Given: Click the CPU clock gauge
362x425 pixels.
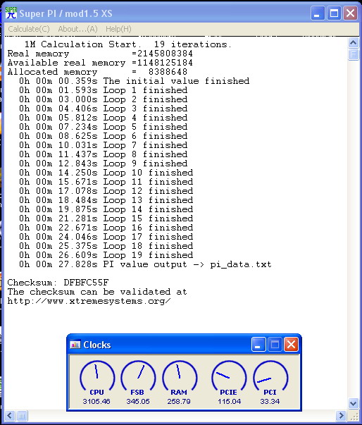Looking at the screenshot, I should pyautogui.click(x=97, y=377).
